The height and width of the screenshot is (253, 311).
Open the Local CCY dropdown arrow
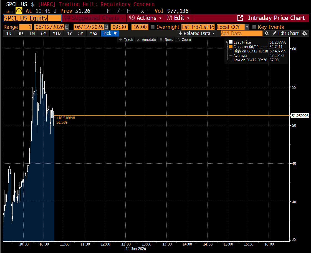tap(247, 27)
